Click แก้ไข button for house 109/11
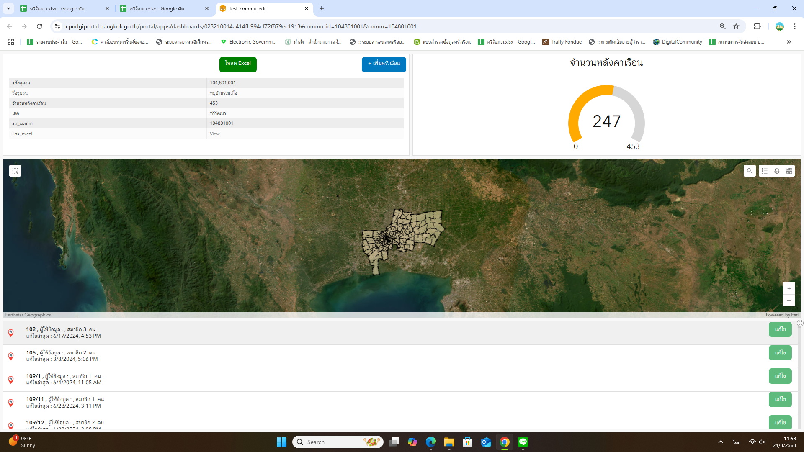804x452 pixels. pos(780,399)
